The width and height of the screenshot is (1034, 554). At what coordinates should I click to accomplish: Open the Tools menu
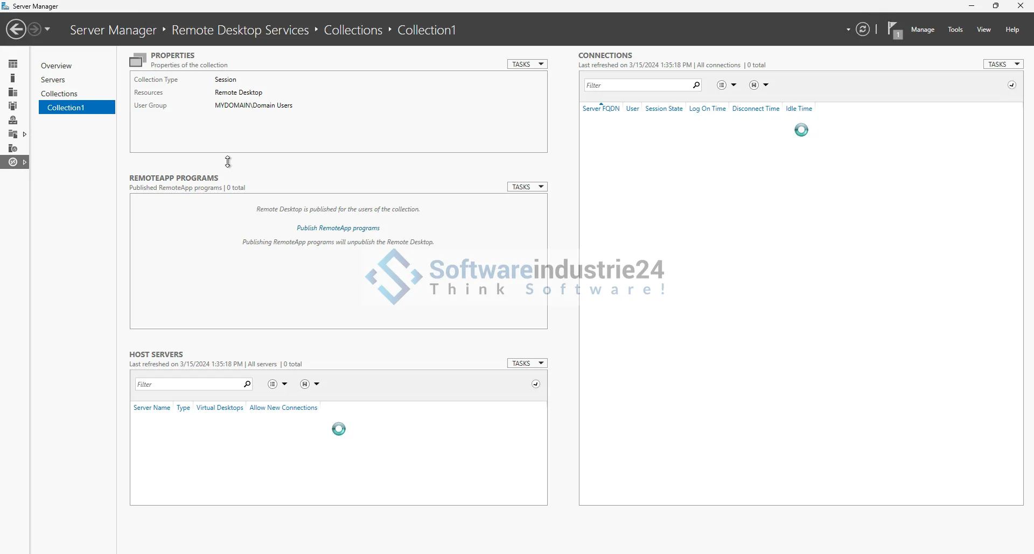pyautogui.click(x=955, y=30)
